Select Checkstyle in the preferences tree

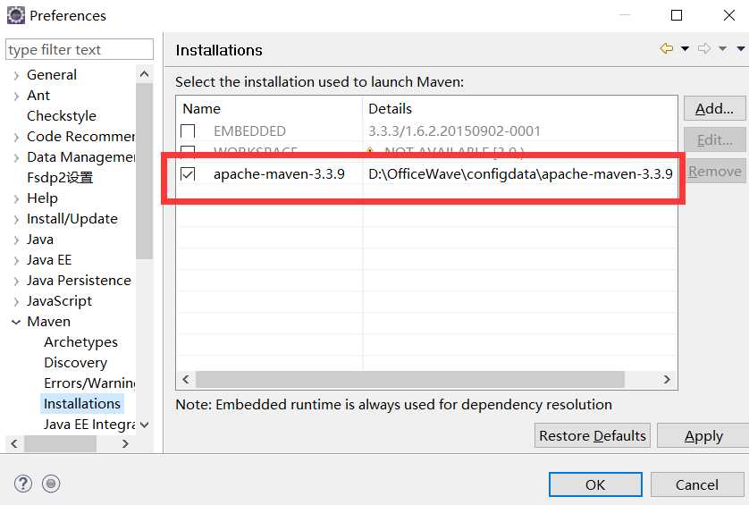pos(62,116)
